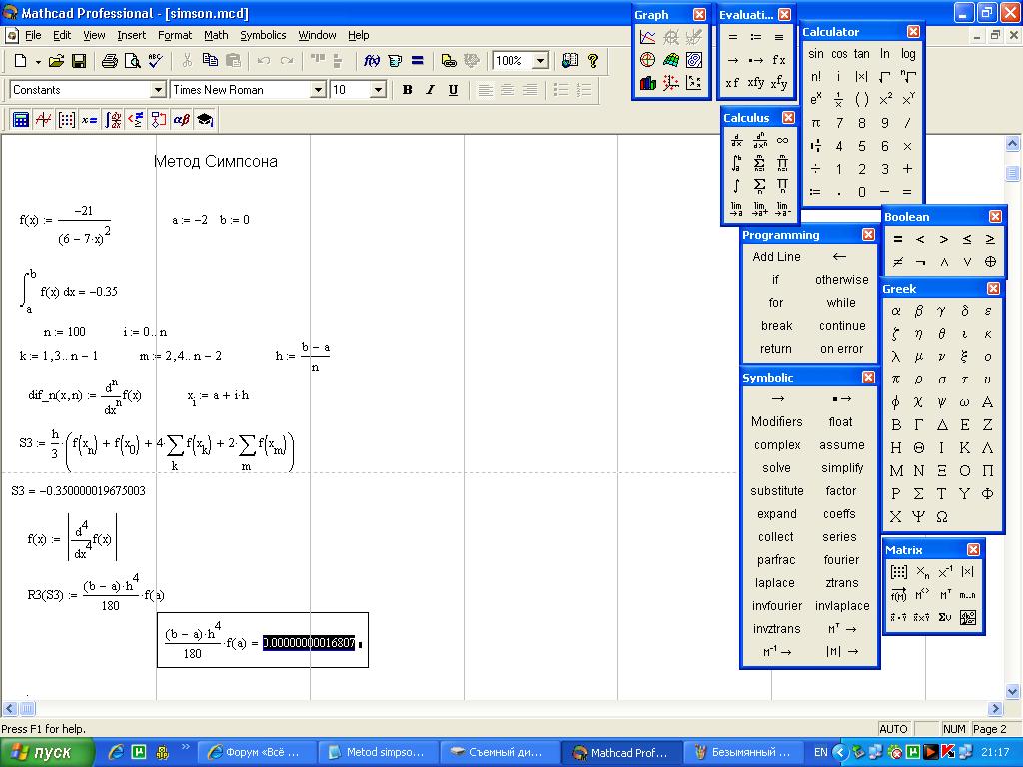The height and width of the screenshot is (767, 1023).
Task: Toggle Underline formatting
Action: click(453, 90)
